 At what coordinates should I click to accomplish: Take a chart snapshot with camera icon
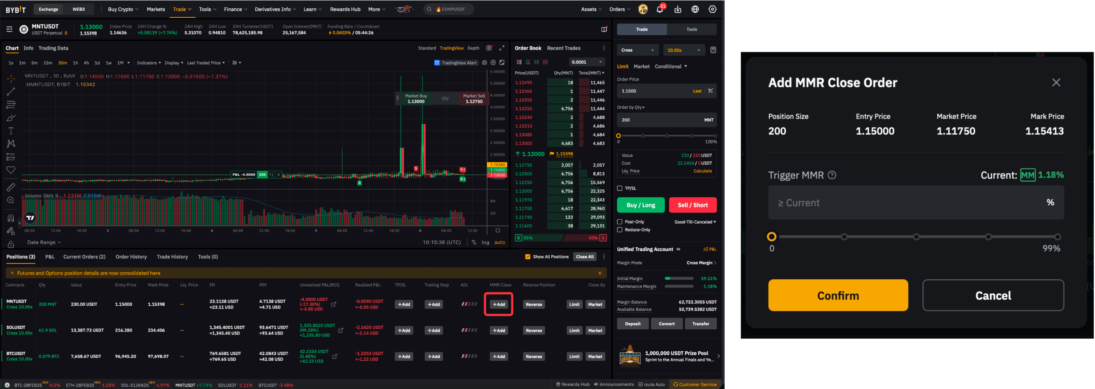click(x=484, y=63)
